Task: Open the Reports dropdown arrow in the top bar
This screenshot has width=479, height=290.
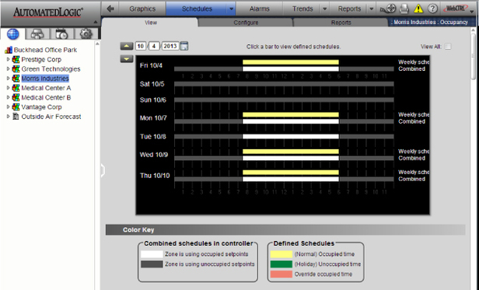Action: (x=371, y=9)
